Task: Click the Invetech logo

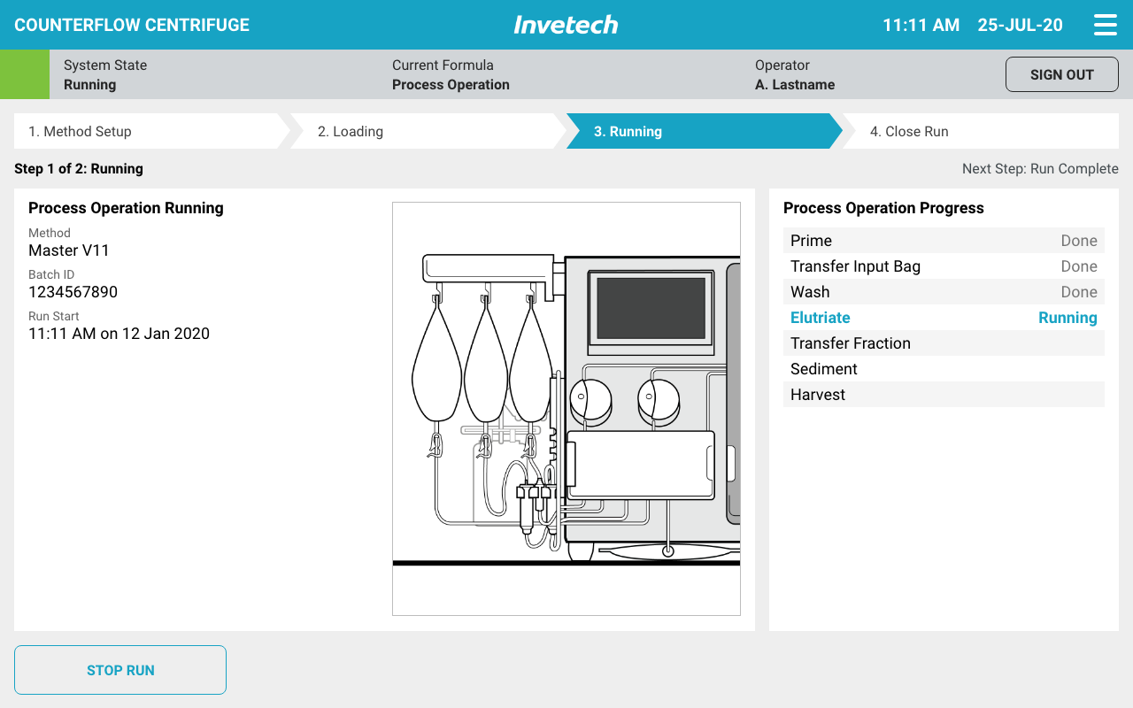Action: (566, 25)
